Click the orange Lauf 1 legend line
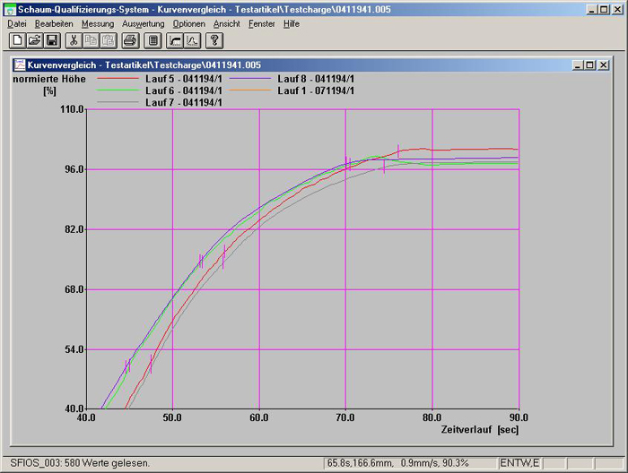Screen dimensions: 628x473 click(x=250, y=90)
